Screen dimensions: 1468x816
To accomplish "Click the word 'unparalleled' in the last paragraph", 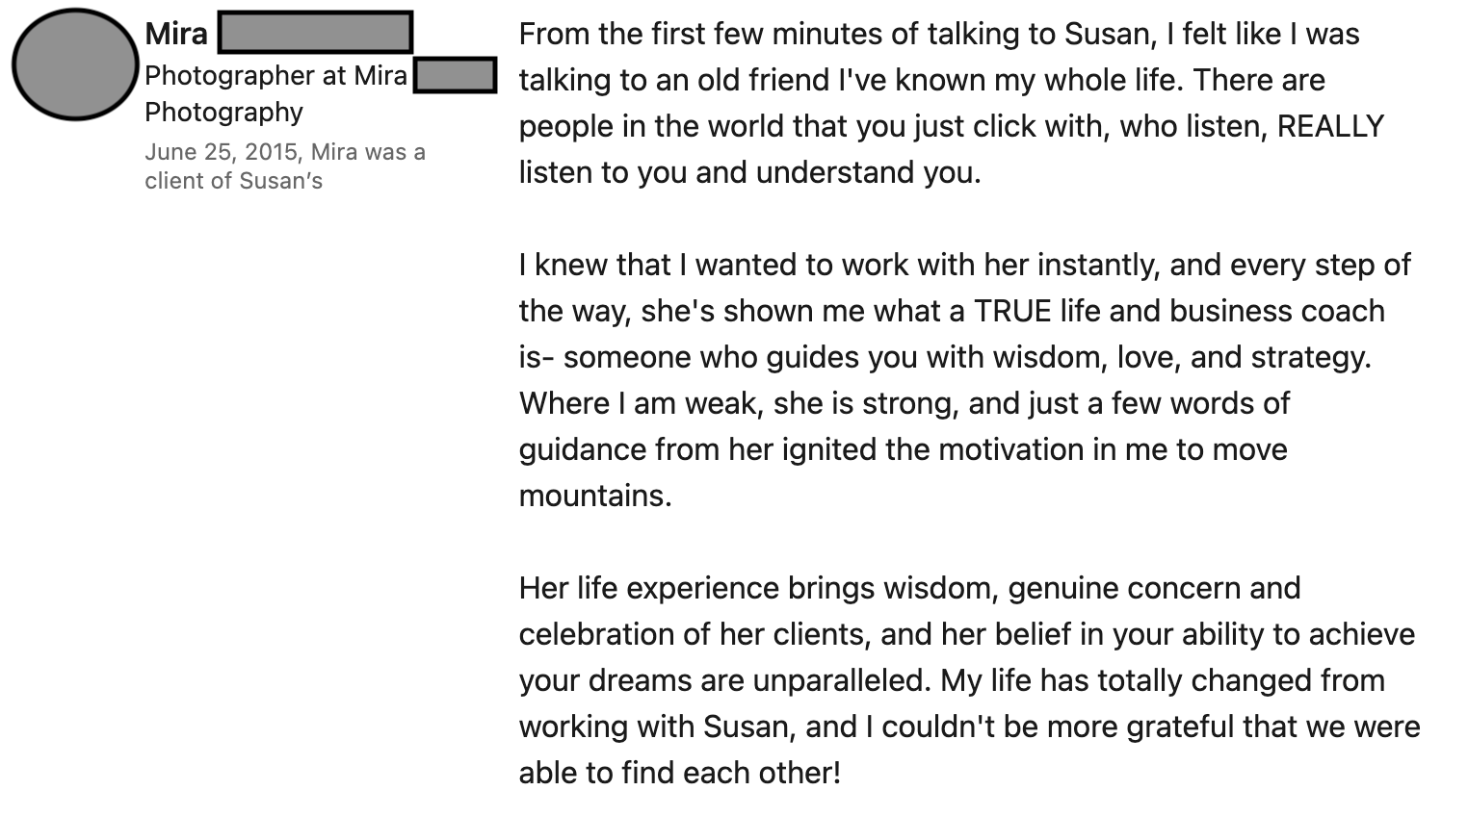I will point(841,680).
